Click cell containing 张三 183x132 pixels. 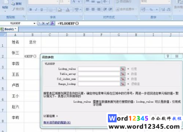tap(15, 53)
